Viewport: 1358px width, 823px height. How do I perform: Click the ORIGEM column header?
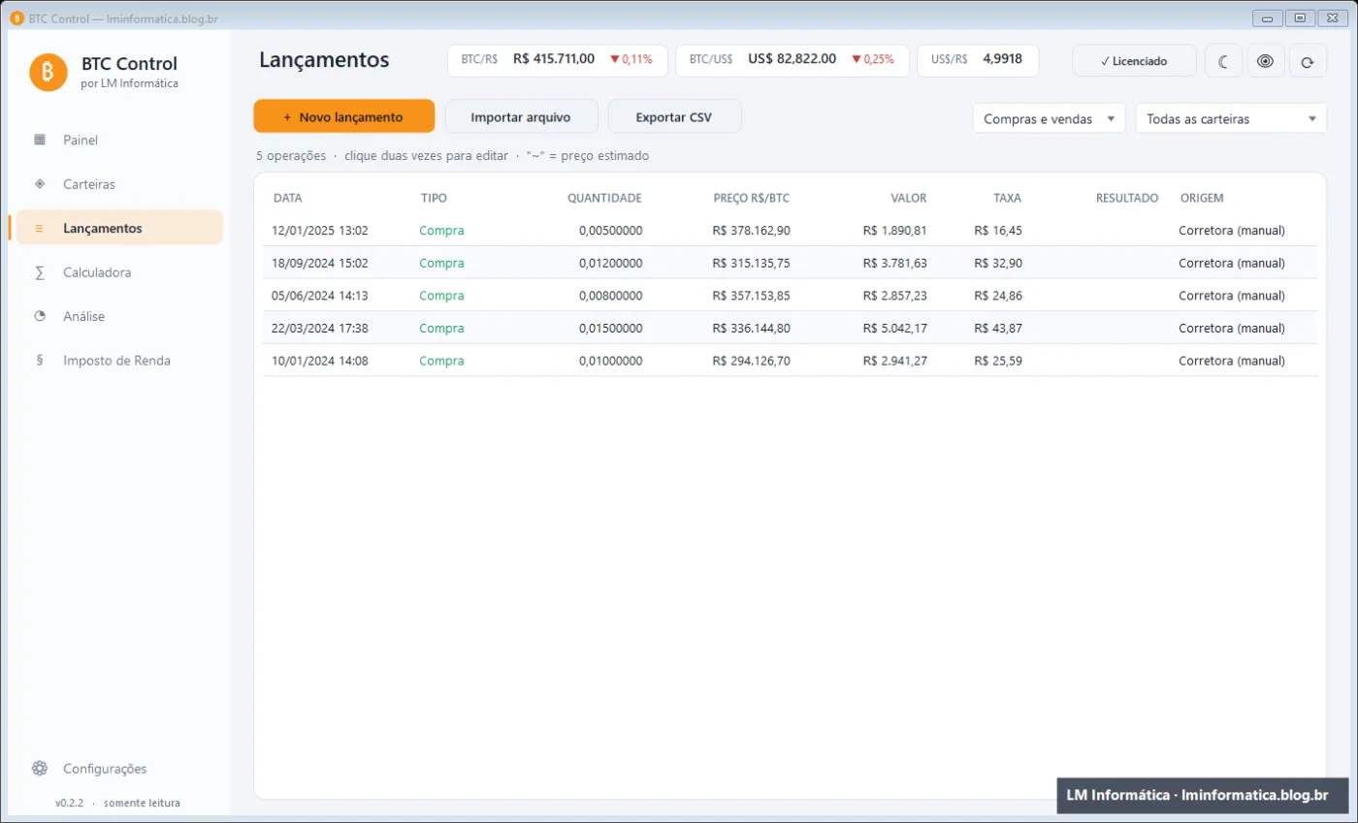[x=1202, y=198]
